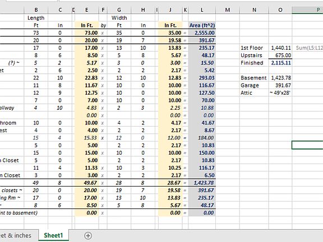Select the 'Area (ft^2)' header cell
The height and width of the screenshot is (242, 323).
pyautogui.click(x=202, y=25)
